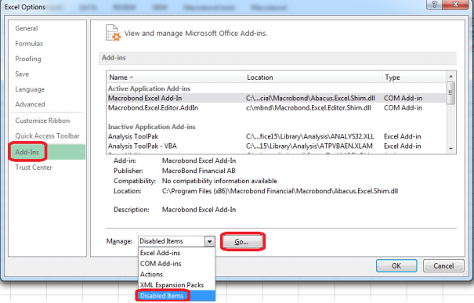
Task: Click the ANALYS32.XLL location cell
Action: tap(309, 136)
